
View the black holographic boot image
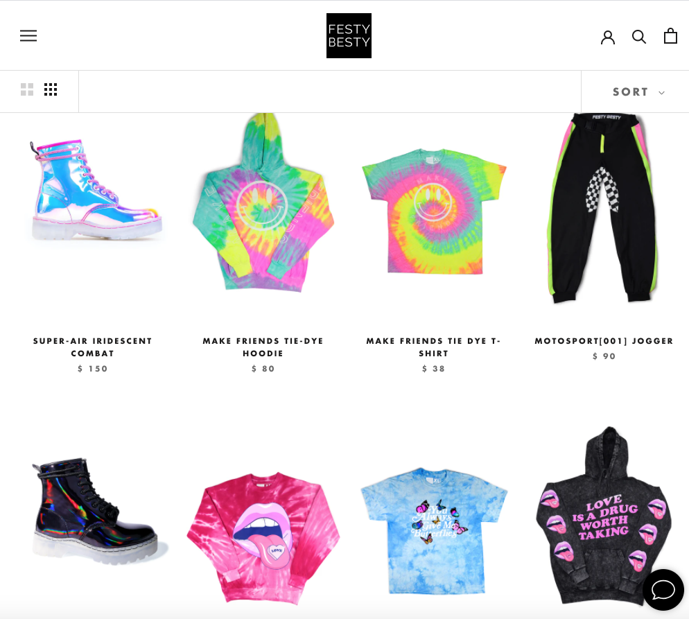96,511
